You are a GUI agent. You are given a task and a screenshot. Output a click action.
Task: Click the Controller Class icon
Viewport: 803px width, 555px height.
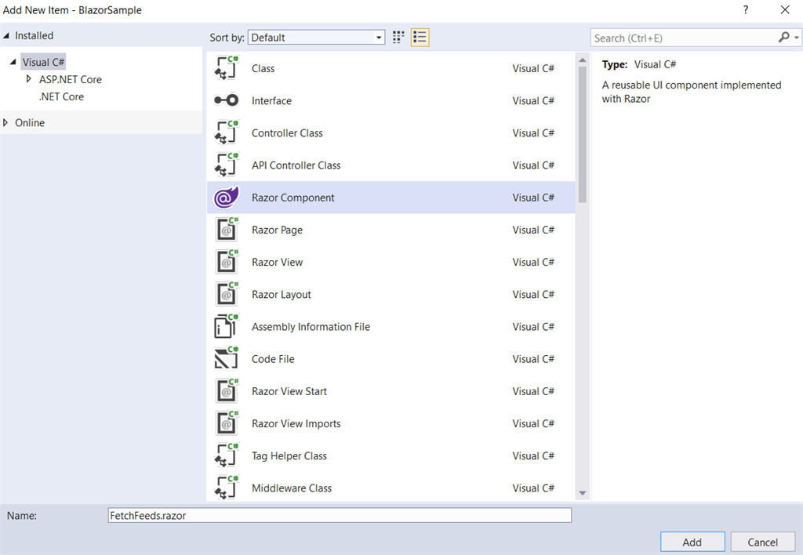[227, 132]
